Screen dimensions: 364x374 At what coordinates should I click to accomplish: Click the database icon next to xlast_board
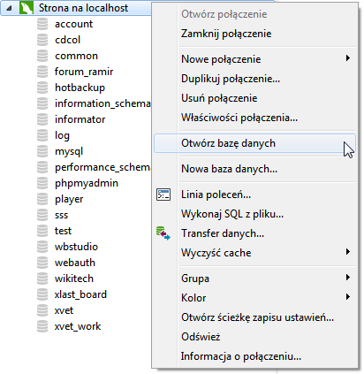(42, 294)
